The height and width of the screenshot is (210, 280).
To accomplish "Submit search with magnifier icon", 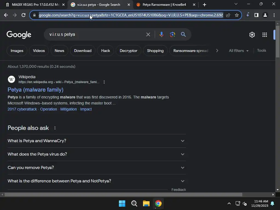I will coord(183,34).
